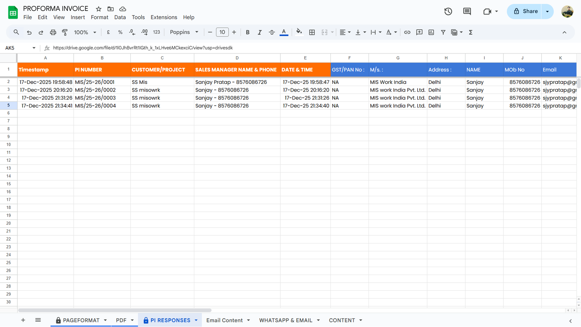Screen dimensions: 581x327
Task: Click the Create a filter icon
Action: click(x=443, y=32)
